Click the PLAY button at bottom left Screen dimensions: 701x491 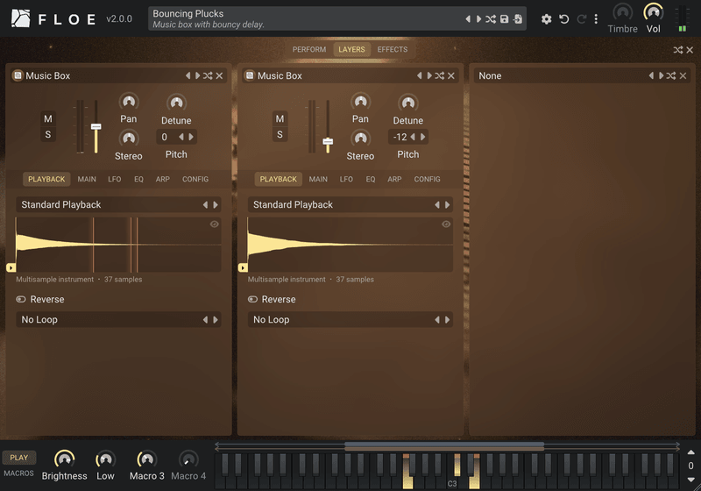[18, 458]
